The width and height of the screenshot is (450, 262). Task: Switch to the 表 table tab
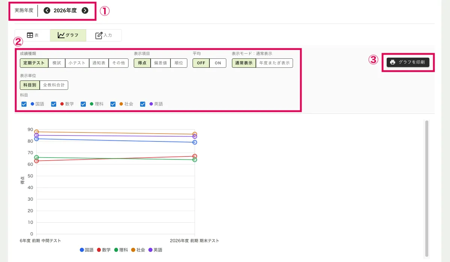point(33,35)
